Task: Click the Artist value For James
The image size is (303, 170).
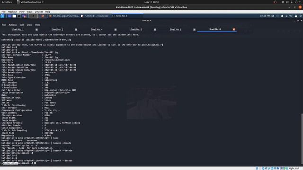Action: pyautogui.click(x=50, y=103)
